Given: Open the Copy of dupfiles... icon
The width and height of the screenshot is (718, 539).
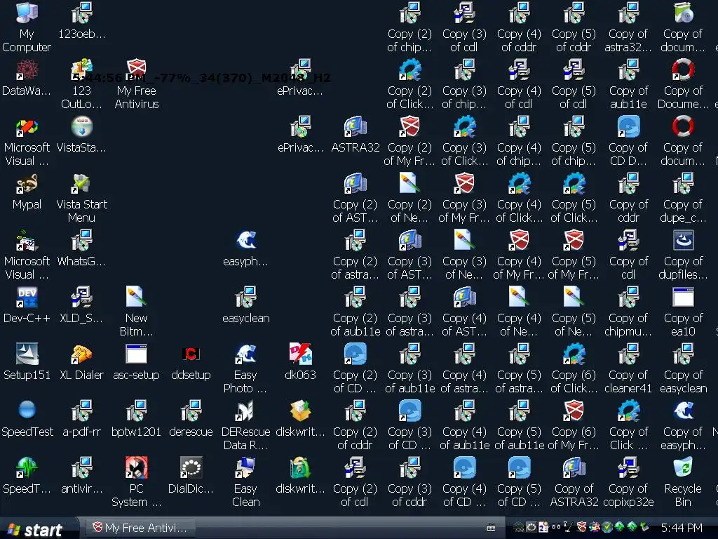Looking at the screenshot, I should coord(683,240).
